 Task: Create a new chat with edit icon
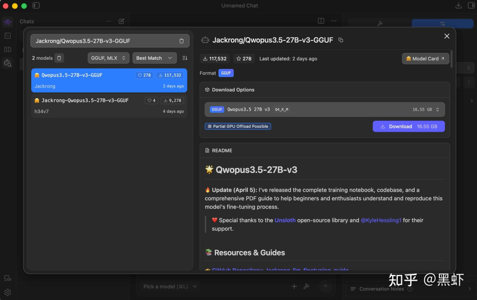(121, 21)
